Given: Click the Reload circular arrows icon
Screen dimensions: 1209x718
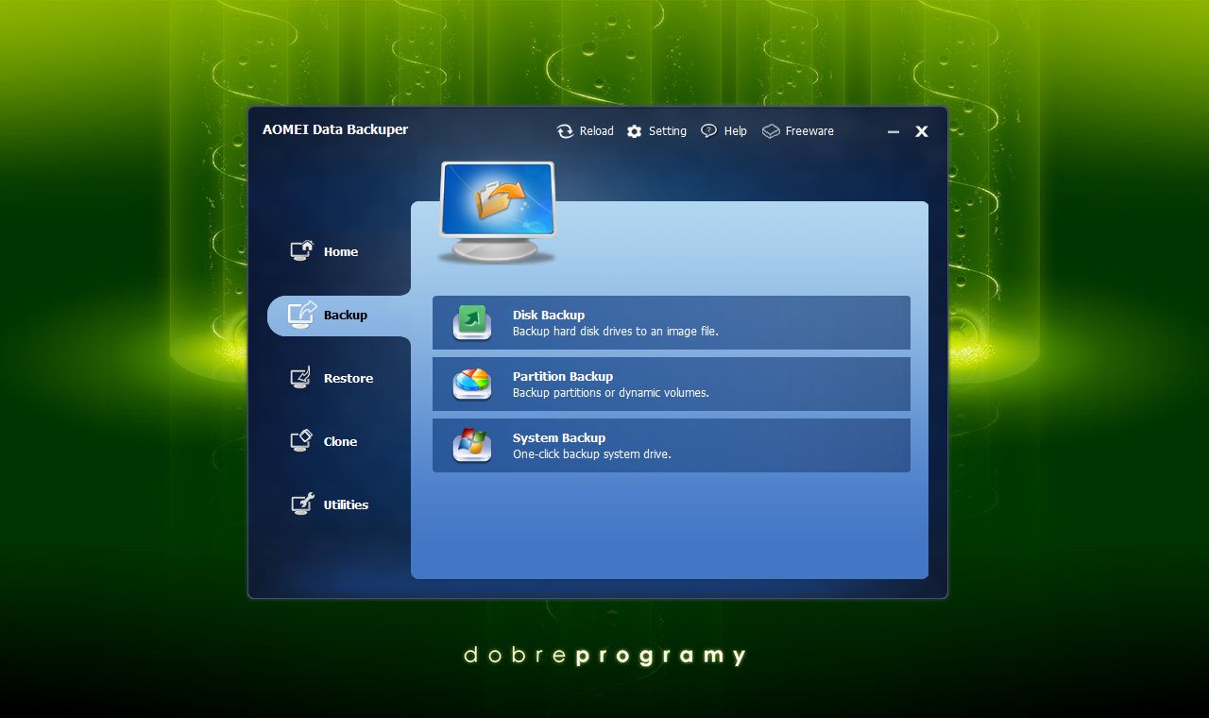Looking at the screenshot, I should click(565, 131).
